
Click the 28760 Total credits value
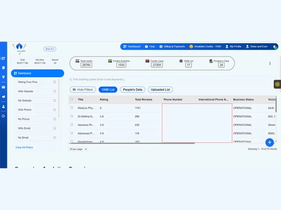pos(86,65)
